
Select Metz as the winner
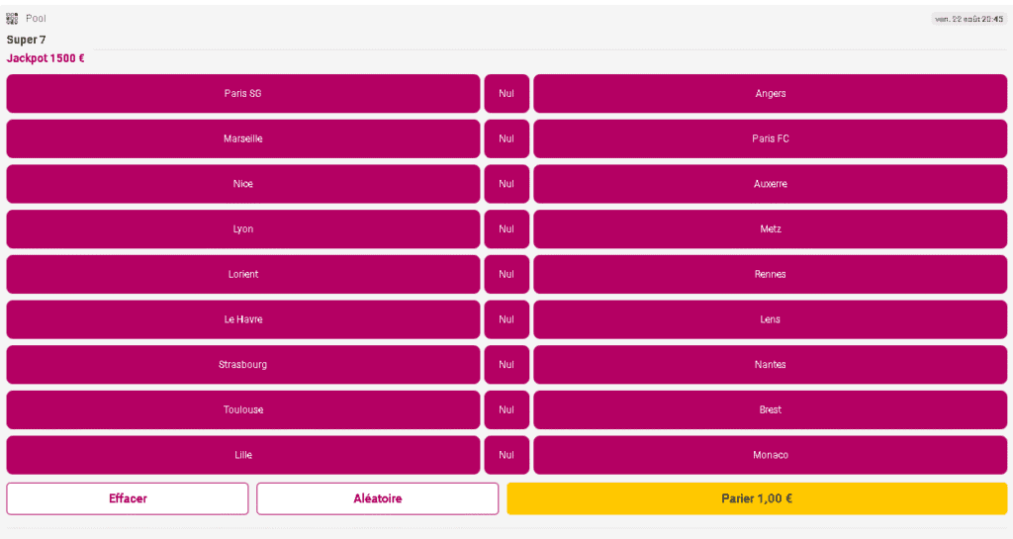pos(770,229)
